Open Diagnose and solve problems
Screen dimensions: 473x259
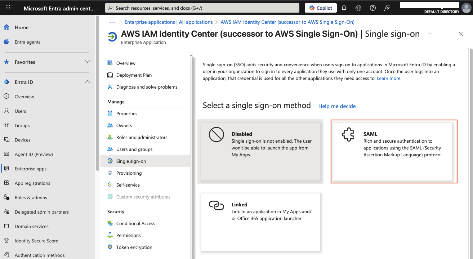click(146, 87)
